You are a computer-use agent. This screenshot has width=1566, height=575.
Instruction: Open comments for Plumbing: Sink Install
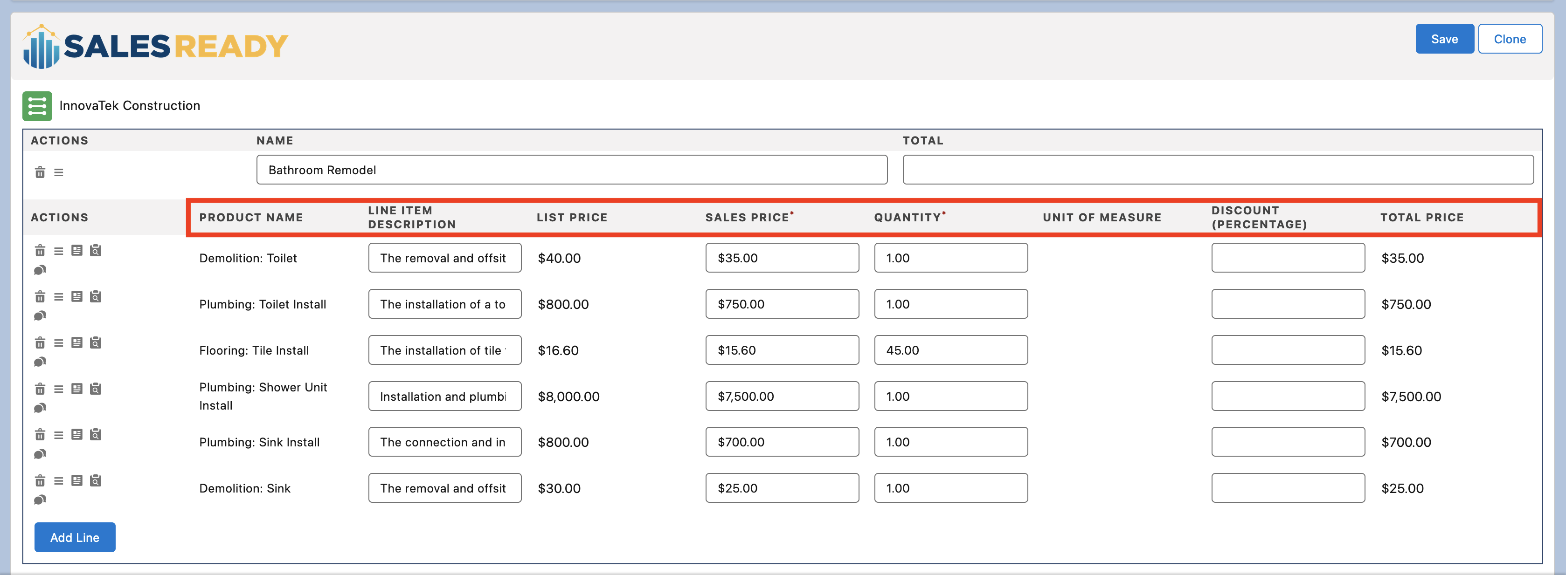point(40,453)
